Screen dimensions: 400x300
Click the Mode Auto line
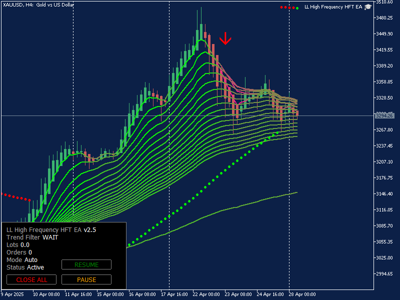[x=22, y=259]
